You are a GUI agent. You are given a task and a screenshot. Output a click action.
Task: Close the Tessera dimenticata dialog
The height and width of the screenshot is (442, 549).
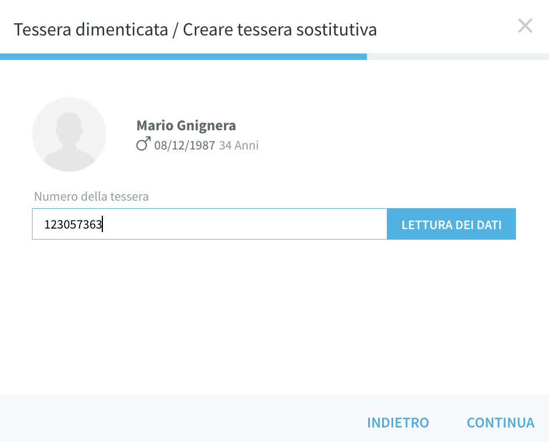525,26
